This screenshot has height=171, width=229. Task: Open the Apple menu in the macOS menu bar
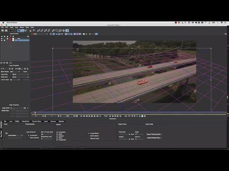[3, 23]
